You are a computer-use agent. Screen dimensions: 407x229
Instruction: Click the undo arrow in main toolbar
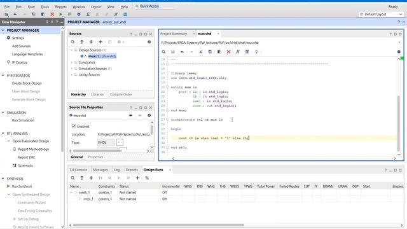(x=15, y=14)
